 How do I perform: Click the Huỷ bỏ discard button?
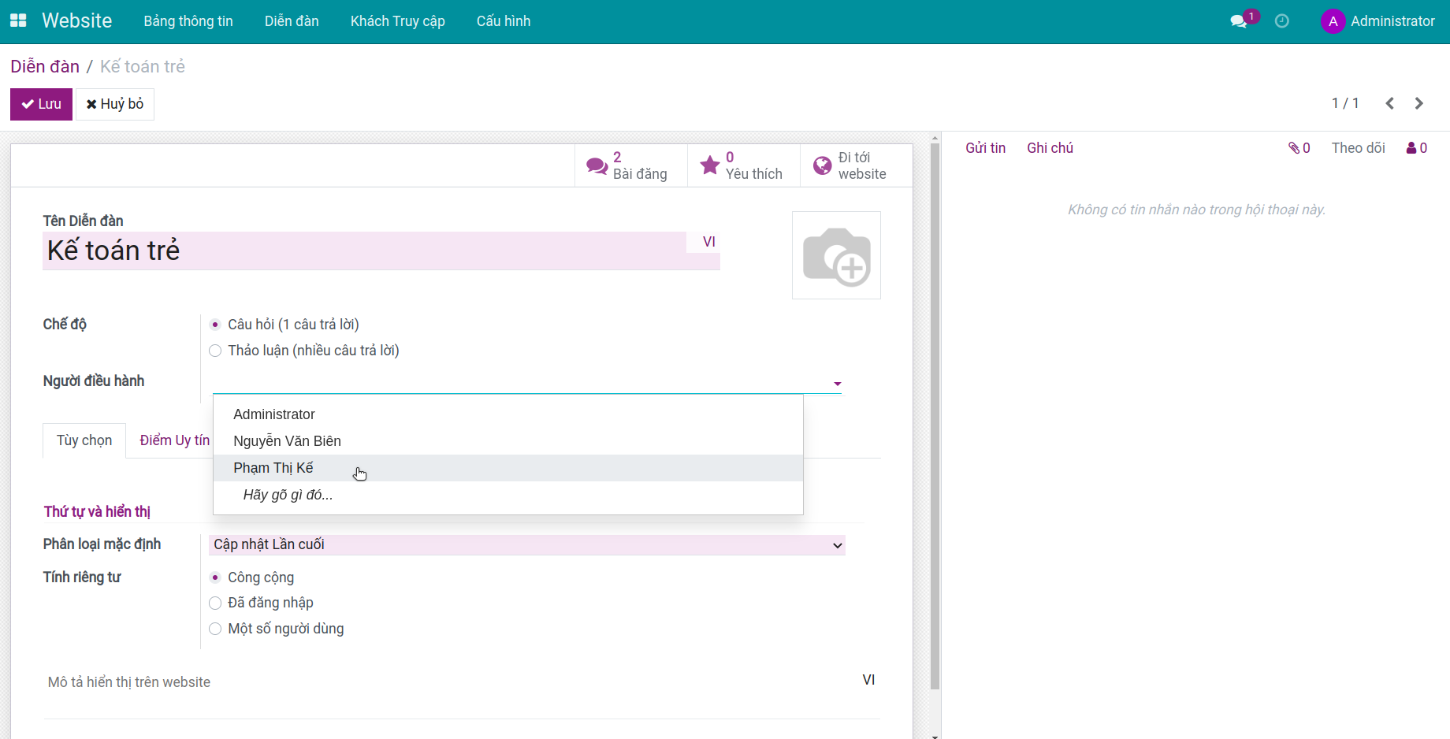(x=115, y=104)
